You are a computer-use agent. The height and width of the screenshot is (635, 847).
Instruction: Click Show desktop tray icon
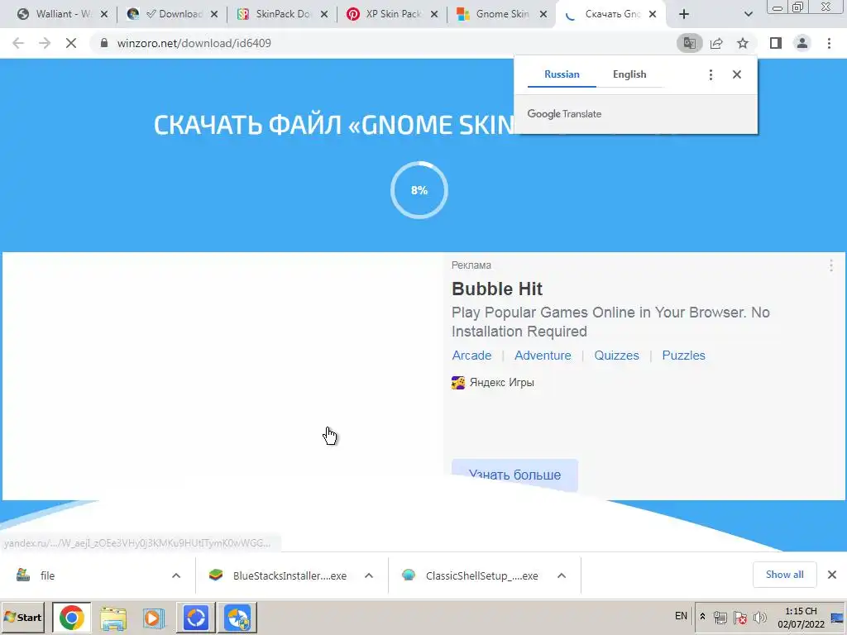(837, 618)
